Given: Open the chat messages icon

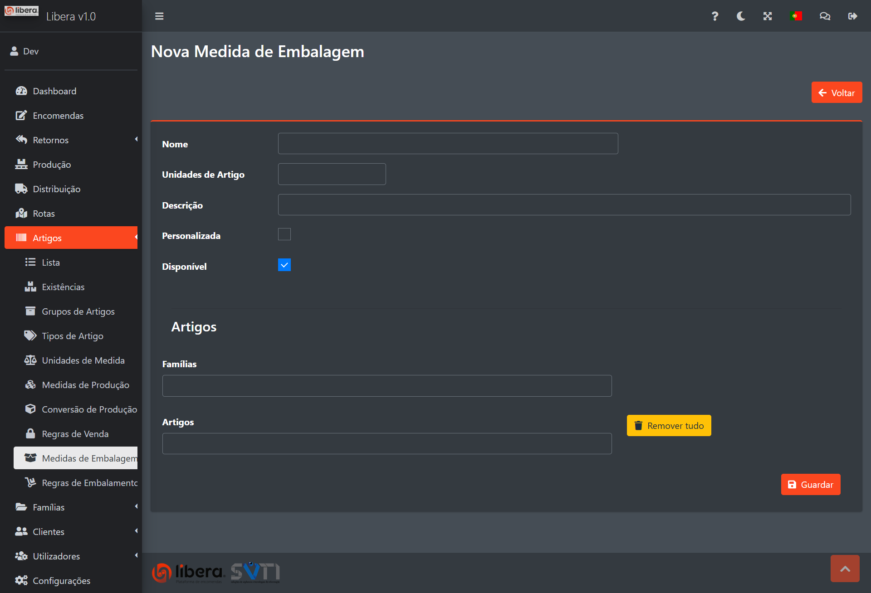Looking at the screenshot, I should pyautogui.click(x=825, y=16).
